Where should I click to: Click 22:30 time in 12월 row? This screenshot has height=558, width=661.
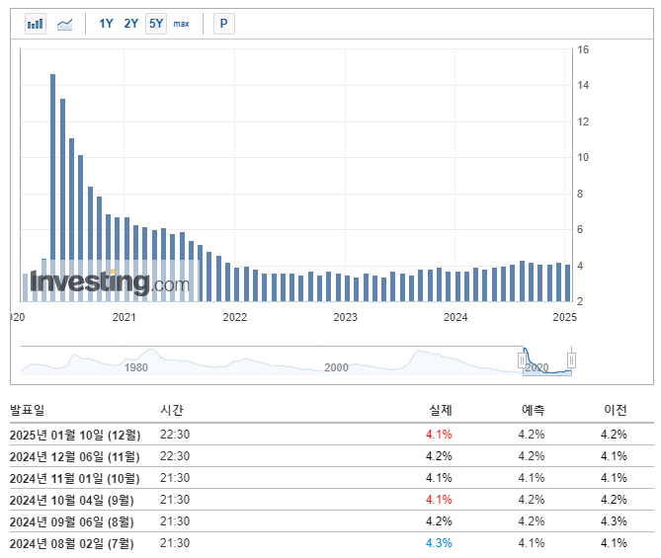pyautogui.click(x=175, y=435)
